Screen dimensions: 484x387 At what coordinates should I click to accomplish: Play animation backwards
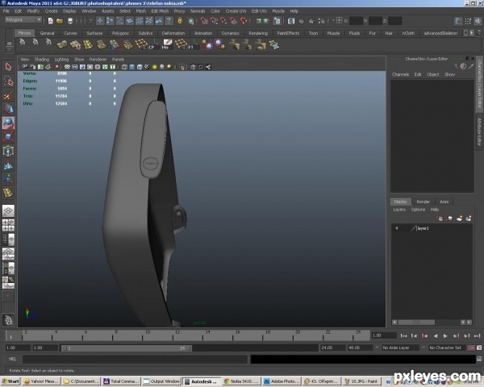tap(436, 335)
